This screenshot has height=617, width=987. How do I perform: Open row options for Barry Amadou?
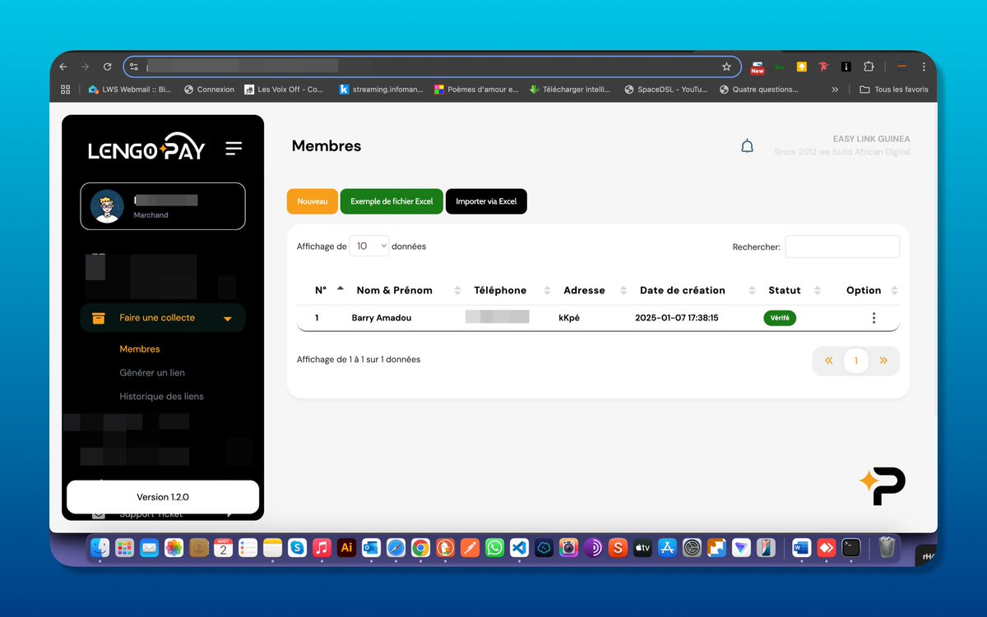873,318
